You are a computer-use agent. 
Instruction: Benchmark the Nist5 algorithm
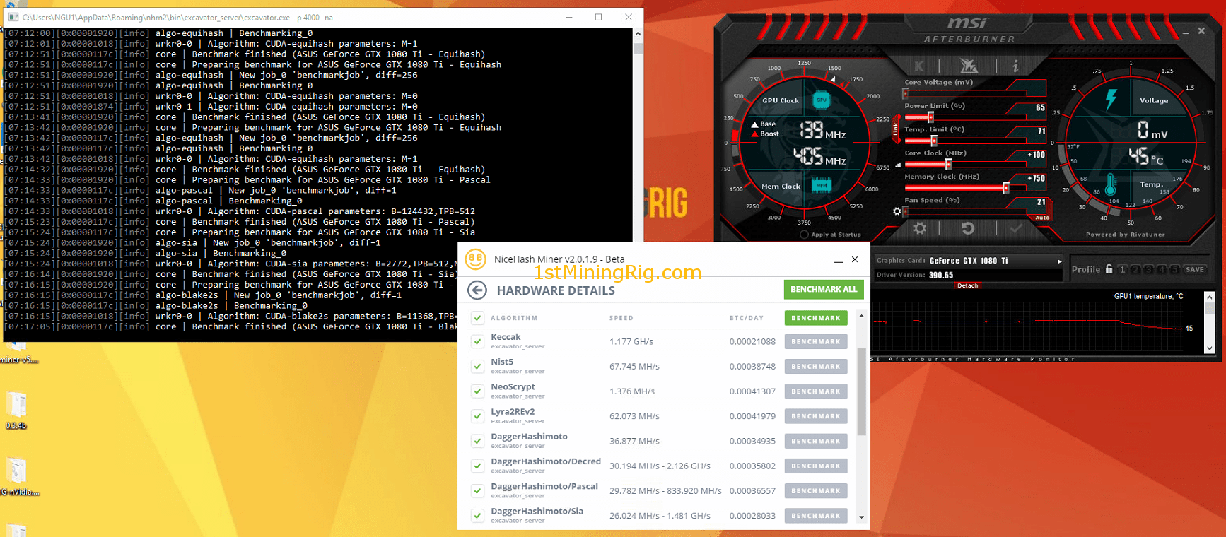[816, 366]
